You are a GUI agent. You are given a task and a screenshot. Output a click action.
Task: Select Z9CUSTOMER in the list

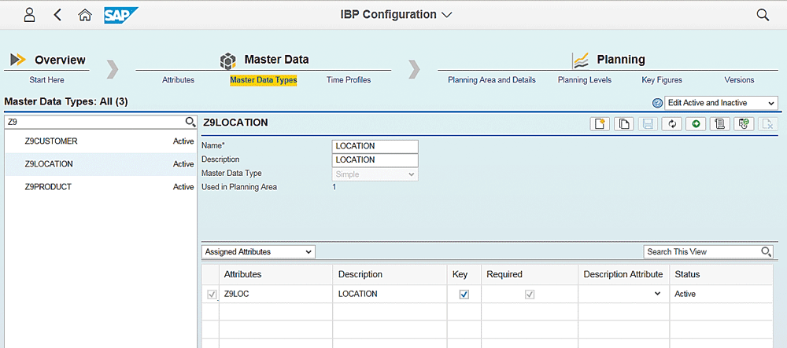click(101, 141)
